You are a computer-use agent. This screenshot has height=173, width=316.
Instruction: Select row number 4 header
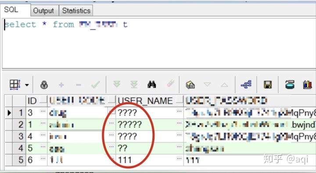pyautogui.click(x=19, y=148)
